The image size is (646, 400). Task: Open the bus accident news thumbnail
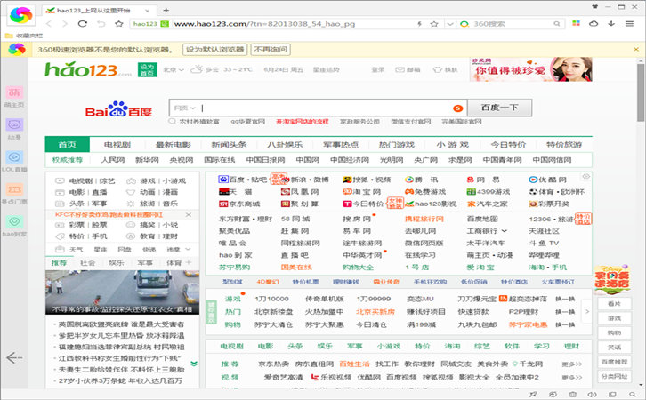[121, 288]
